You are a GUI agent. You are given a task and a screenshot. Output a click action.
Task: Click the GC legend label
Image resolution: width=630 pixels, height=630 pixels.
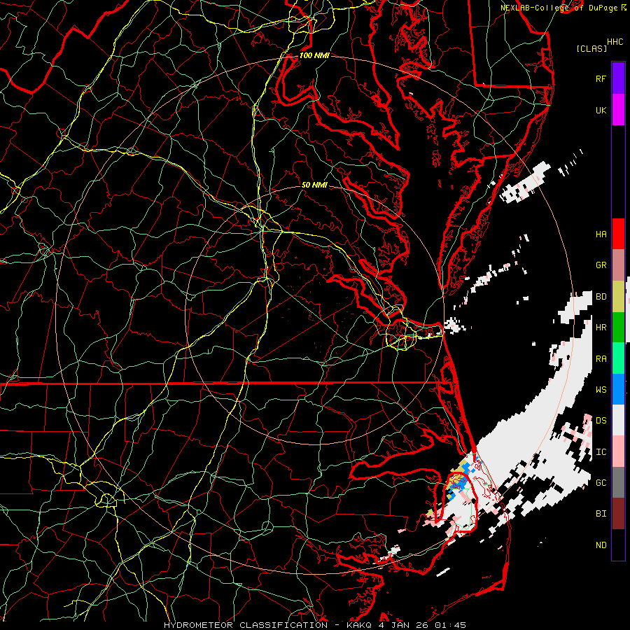tap(601, 483)
